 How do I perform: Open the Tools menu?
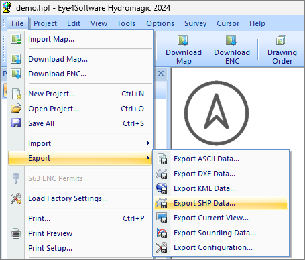(126, 23)
